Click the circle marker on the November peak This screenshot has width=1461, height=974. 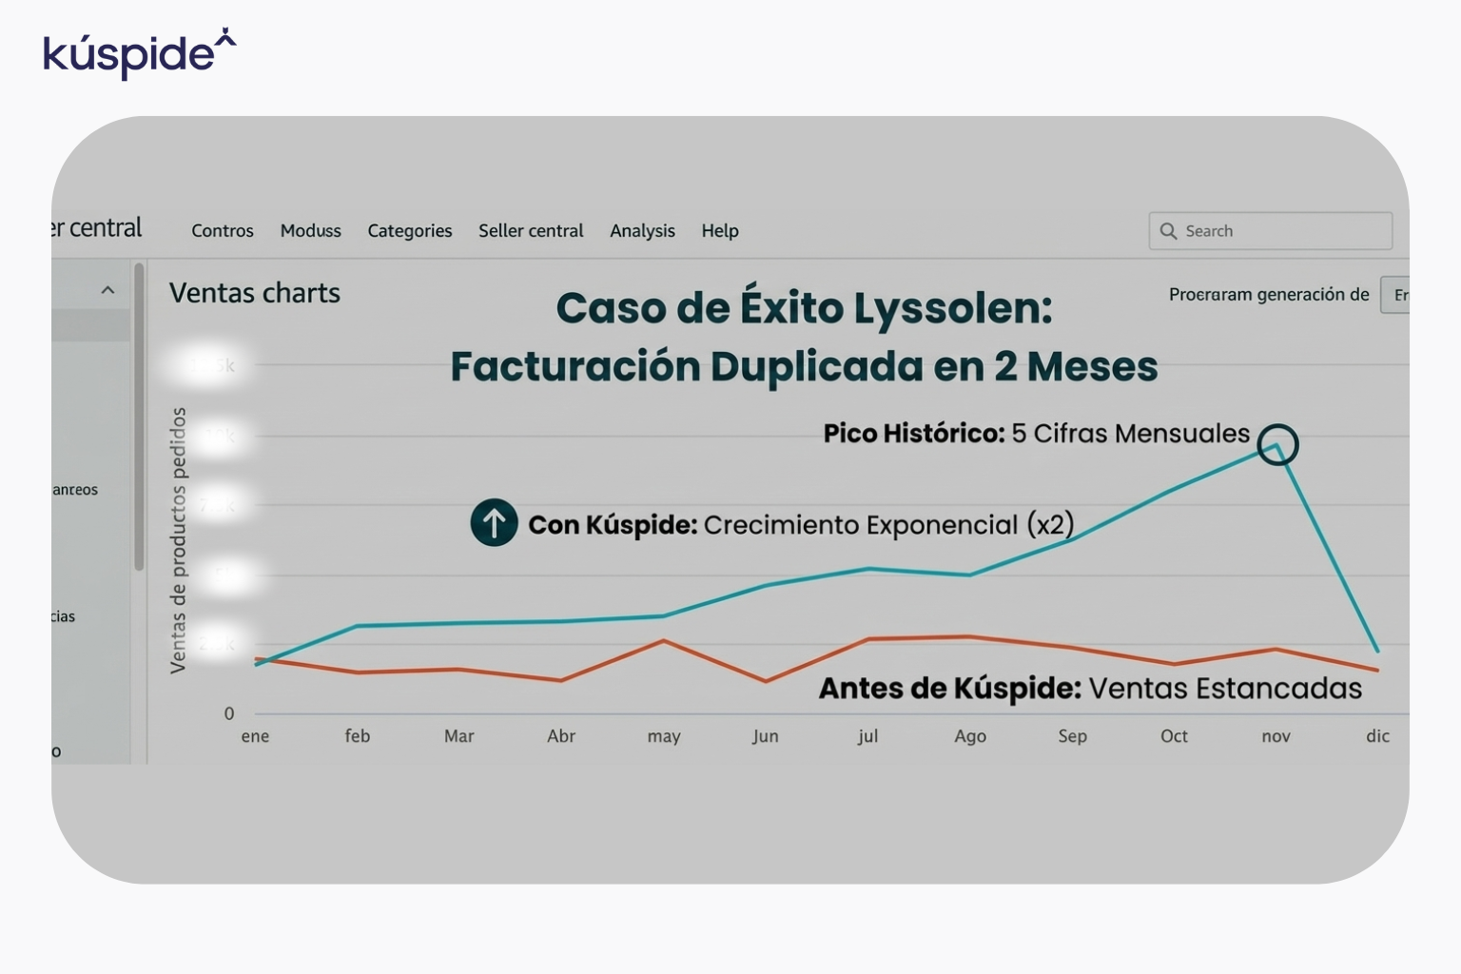pyautogui.click(x=1279, y=445)
